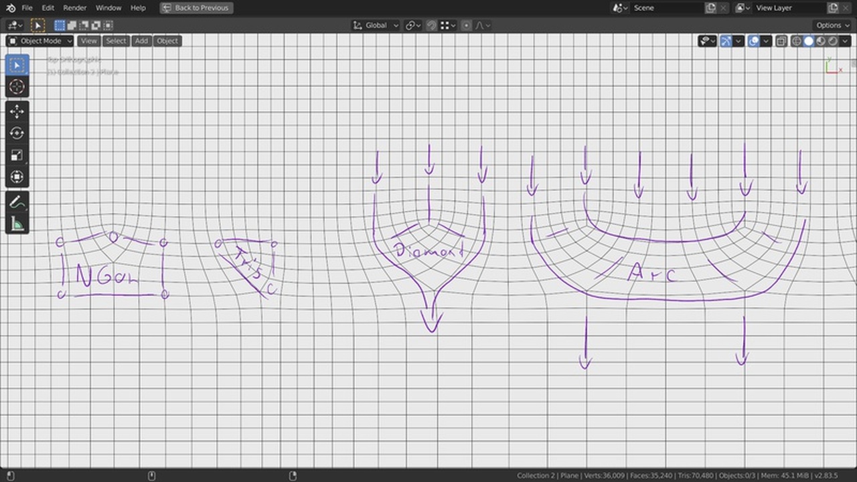Choose the Scale tool
Image resolution: width=857 pixels, height=482 pixels.
click(17, 155)
